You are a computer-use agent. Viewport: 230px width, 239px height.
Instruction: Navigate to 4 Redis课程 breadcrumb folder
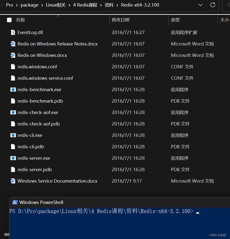point(85,5)
